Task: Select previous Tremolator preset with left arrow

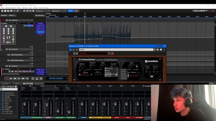Action: click(74, 53)
